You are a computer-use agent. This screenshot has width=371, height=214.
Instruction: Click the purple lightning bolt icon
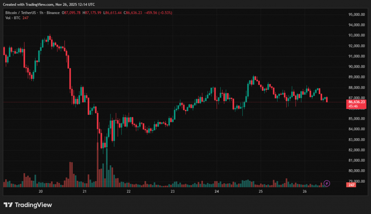coord(327,183)
